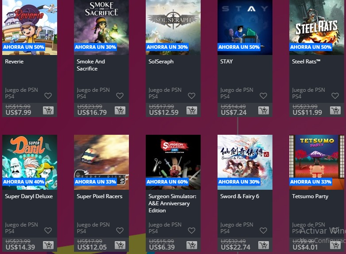Toggle wishlist heart for Sword & Fairy 6
The image size is (346, 254).
[263, 231]
